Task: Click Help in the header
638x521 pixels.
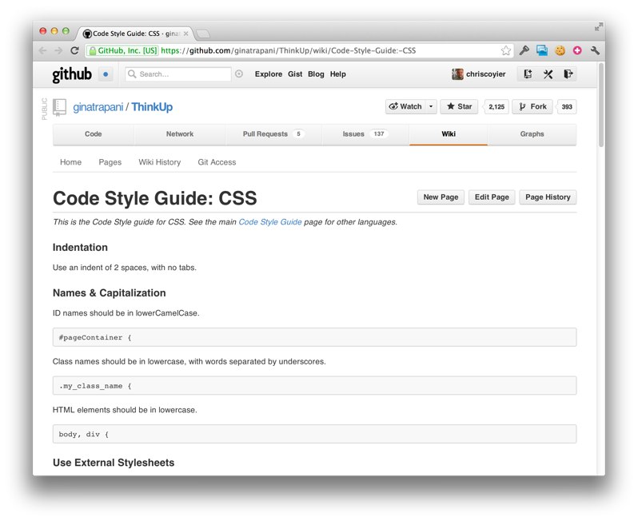Action: click(x=337, y=74)
